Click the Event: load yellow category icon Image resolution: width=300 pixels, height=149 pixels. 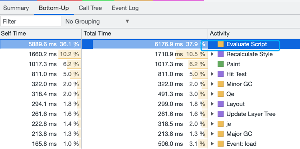pos(220,144)
